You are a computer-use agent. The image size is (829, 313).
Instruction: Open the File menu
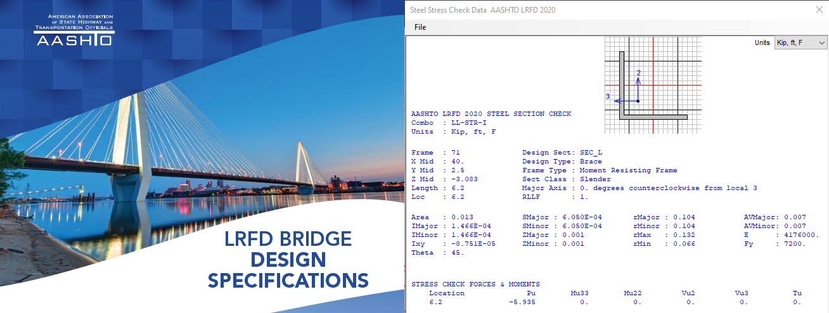[x=420, y=27]
